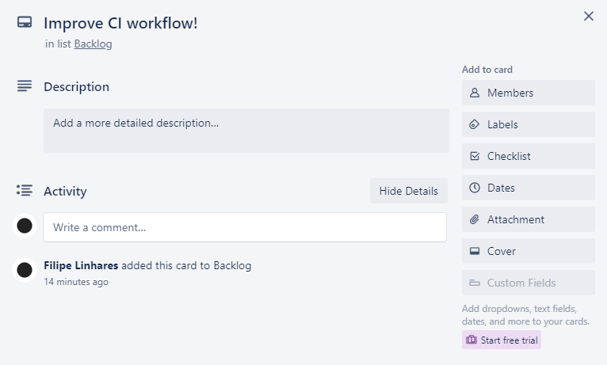Add a Checklist to the card
This screenshot has width=607, height=365.
[528, 156]
